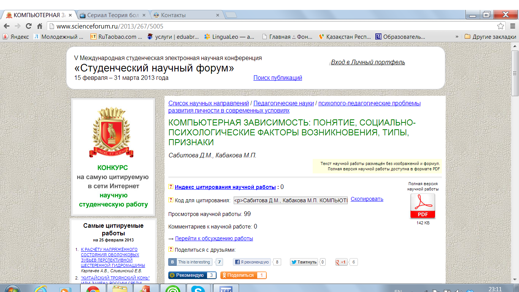
Task: Tweet the article with 'Твитнуть' button
Action: pos(304,262)
